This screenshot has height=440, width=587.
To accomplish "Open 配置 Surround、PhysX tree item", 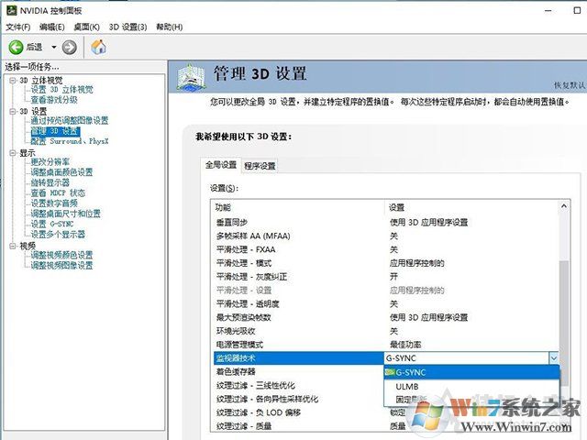I will tap(70, 141).
